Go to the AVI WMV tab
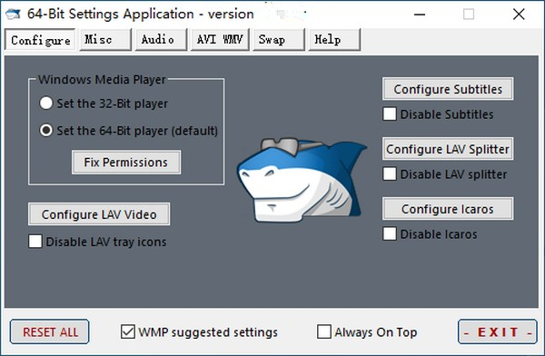The height and width of the screenshot is (356, 545). click(220, 40)
